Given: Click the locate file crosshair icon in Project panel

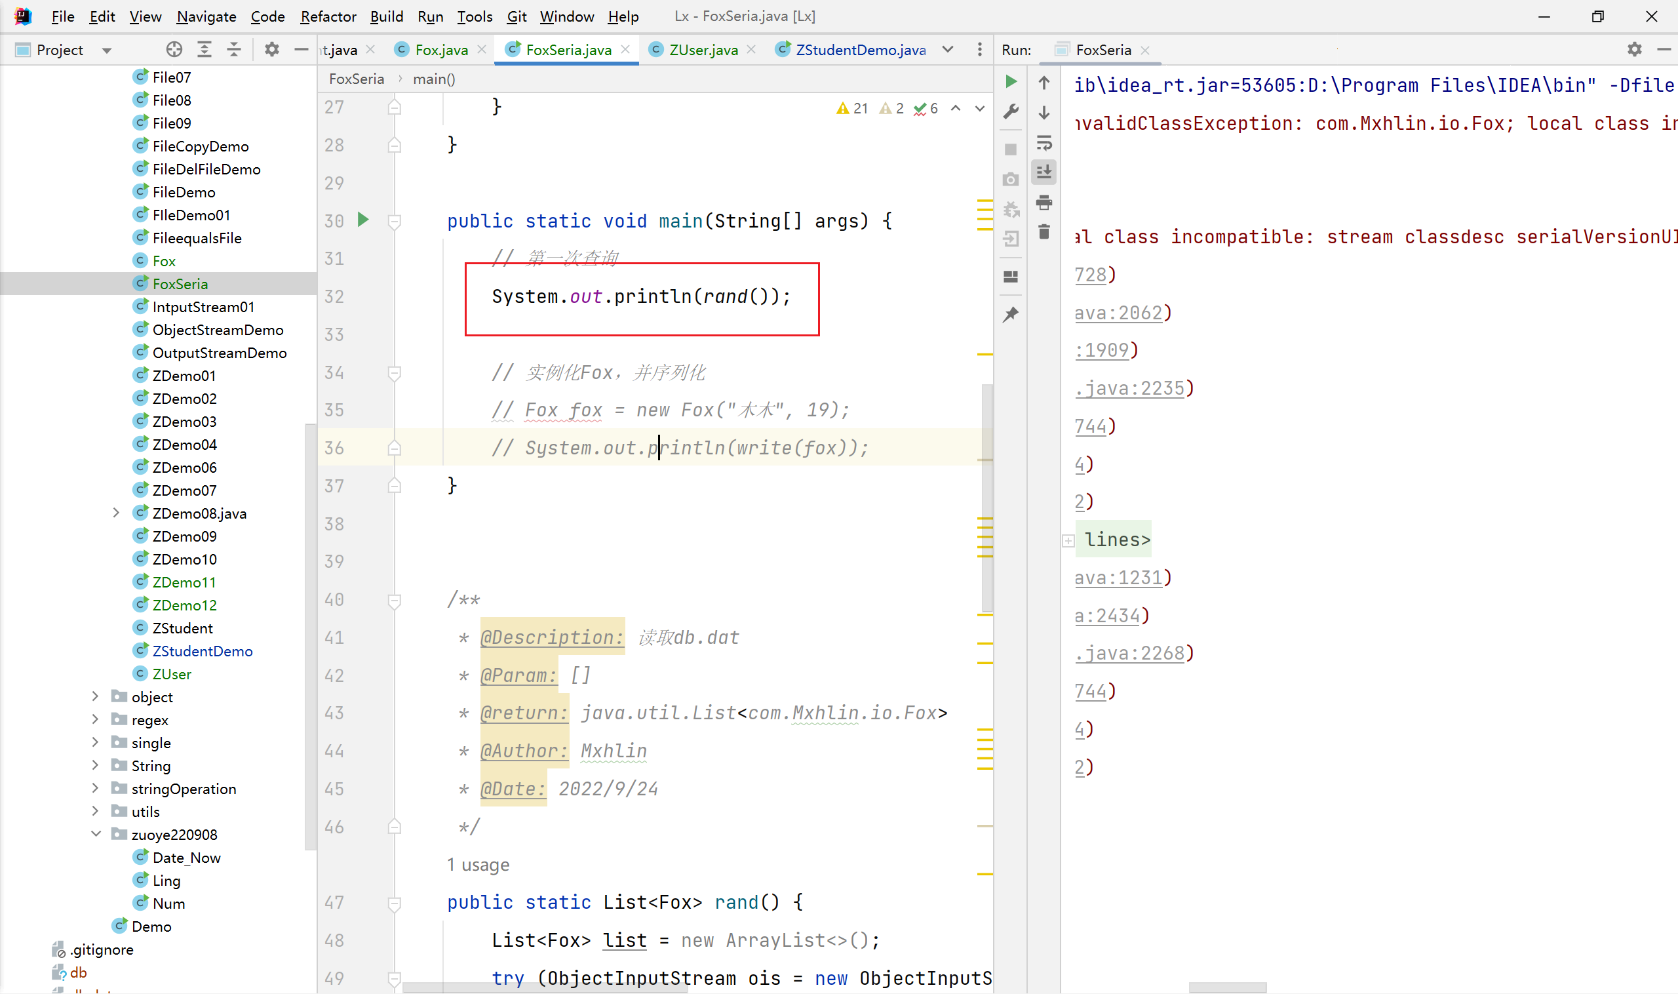Looking at the screenshot, I should click(x=174, y=50).
